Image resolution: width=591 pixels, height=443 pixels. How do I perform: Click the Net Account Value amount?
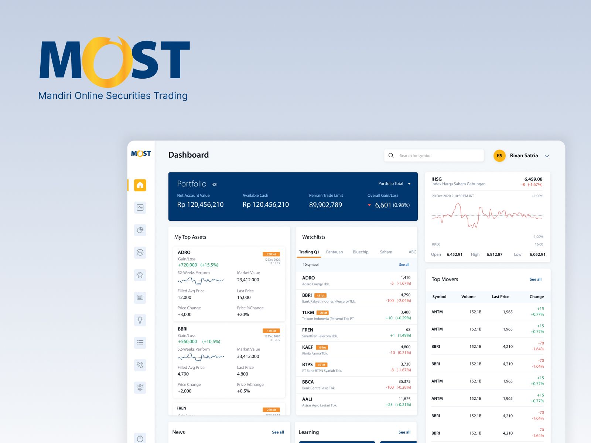click(x=200, y=205)
